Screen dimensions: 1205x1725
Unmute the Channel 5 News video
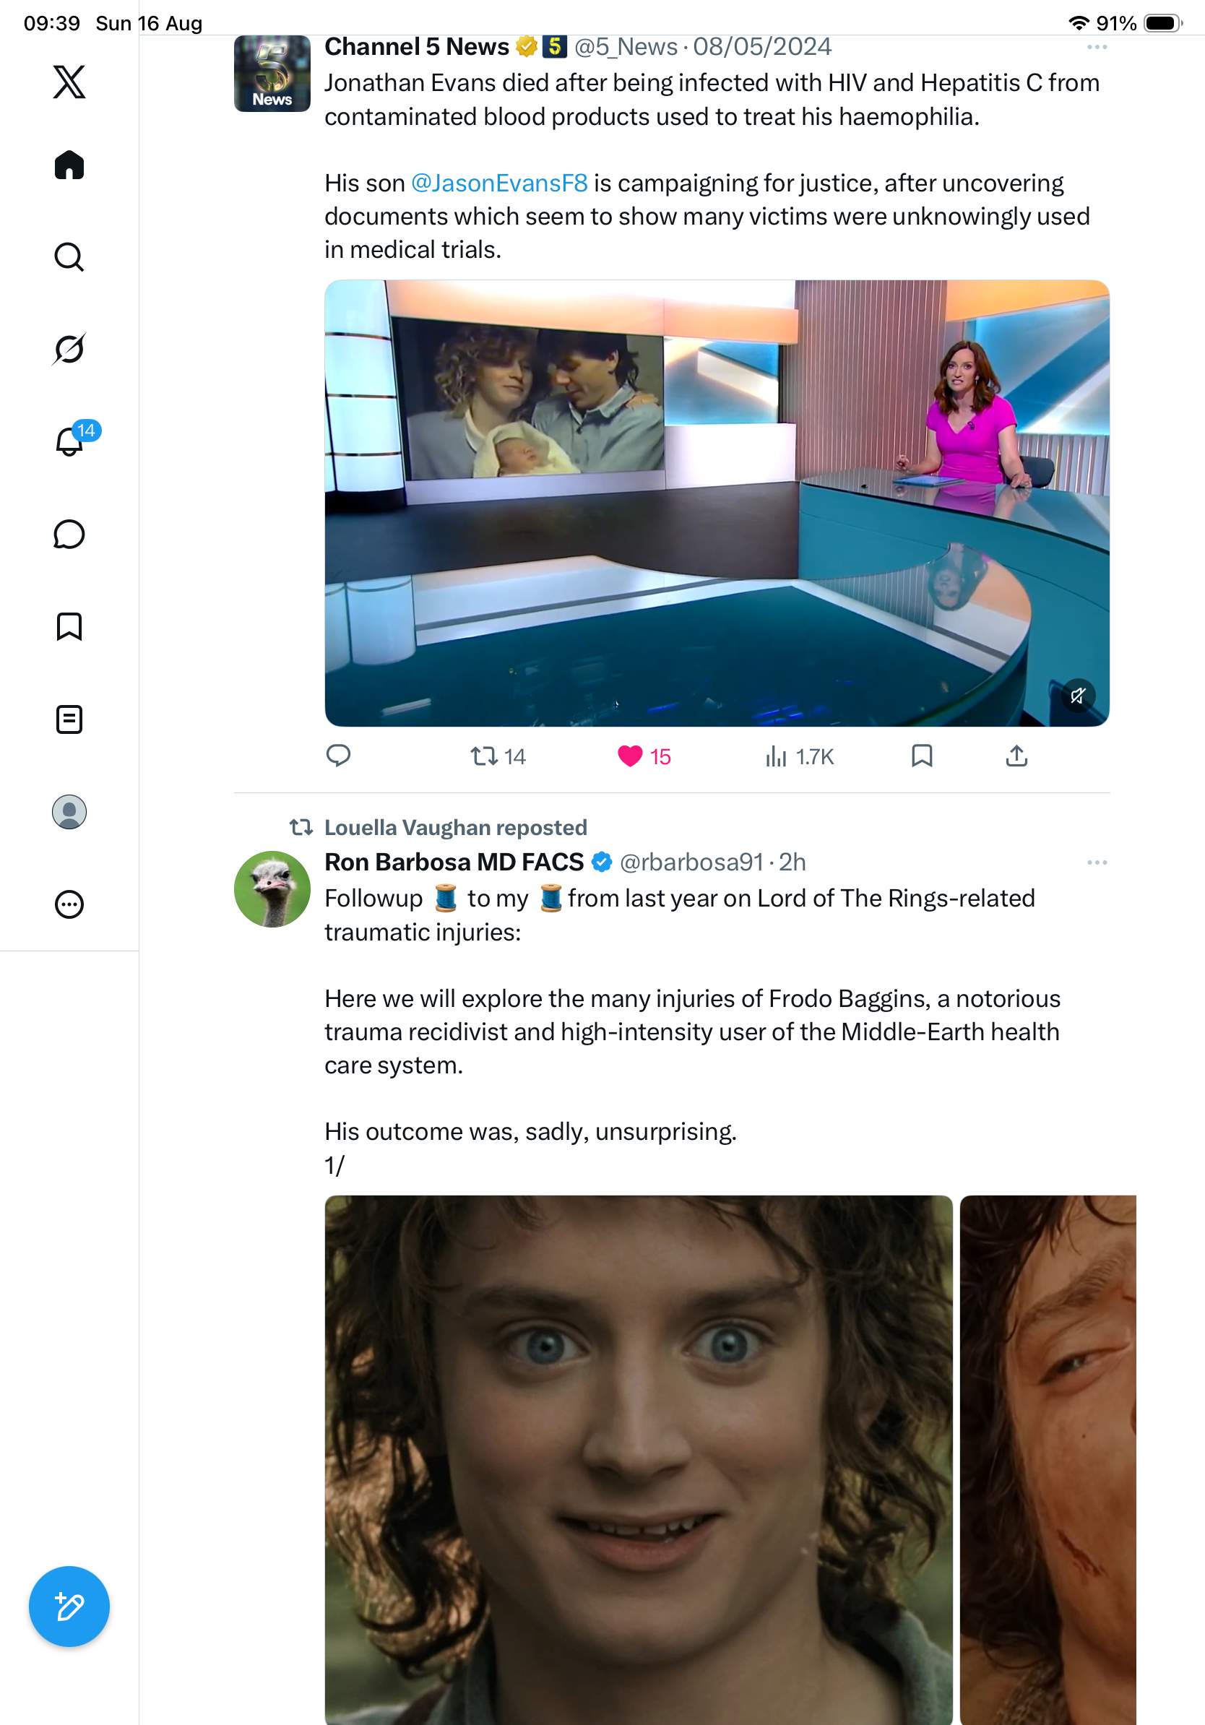[x=1077, y=696]
